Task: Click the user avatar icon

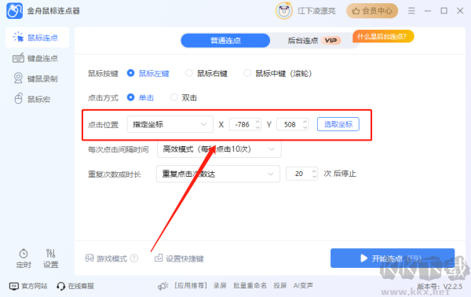Action: (x=284, y=11)
